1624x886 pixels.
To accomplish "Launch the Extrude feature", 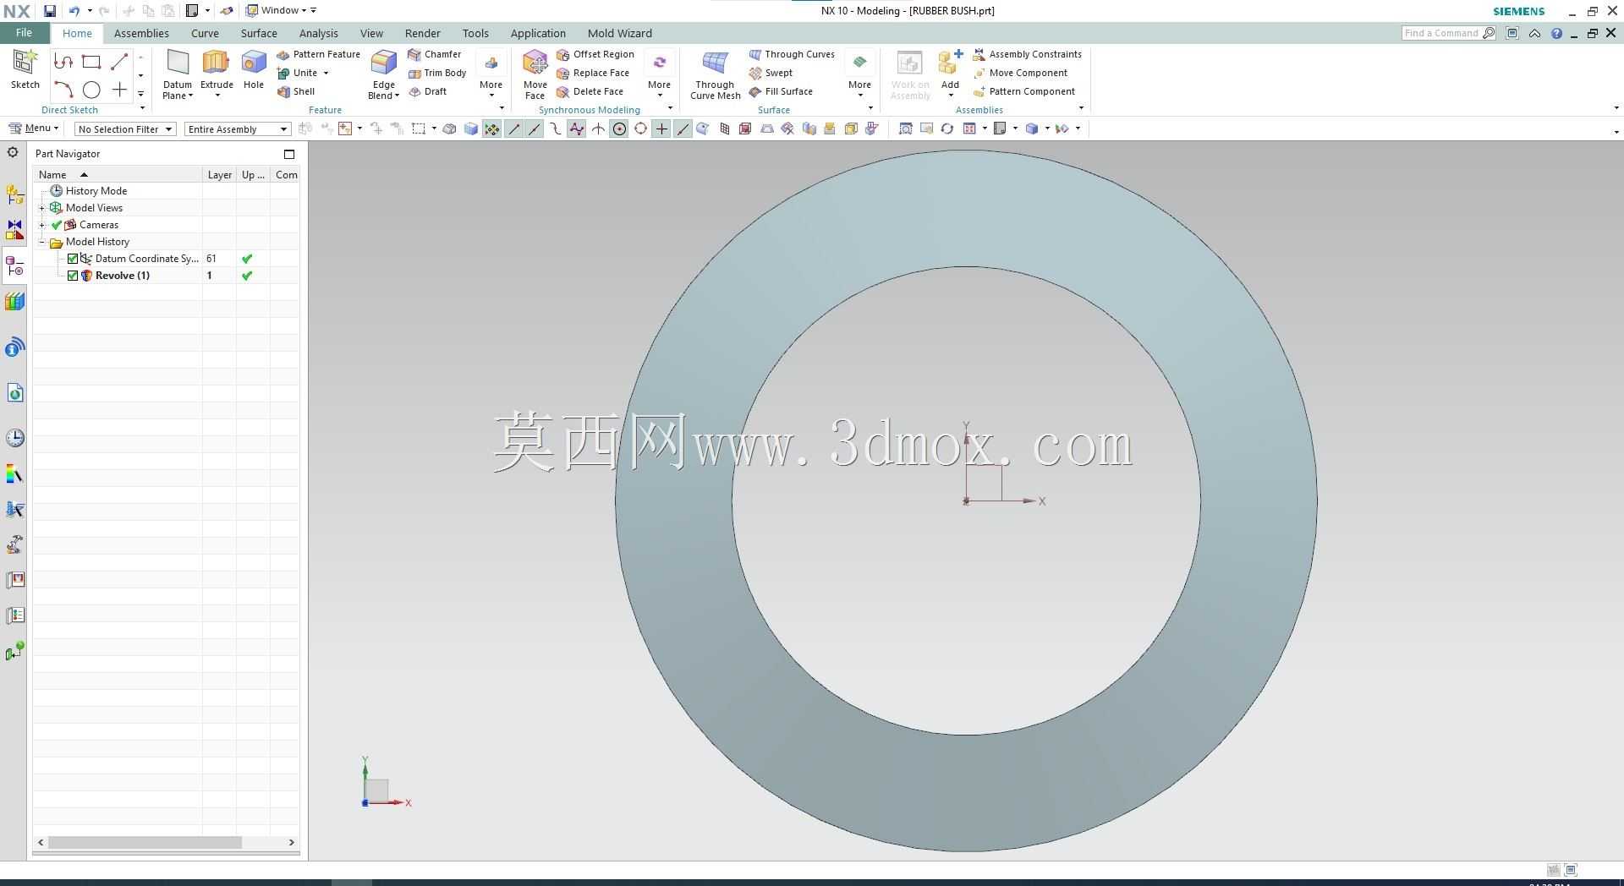I will [217, 69].
